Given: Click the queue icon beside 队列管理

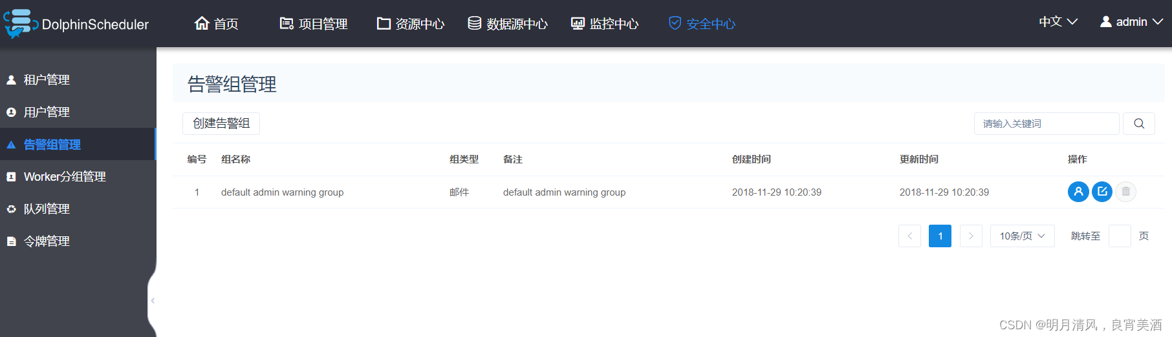Looking at the screenshot, I should [x=11, y=209].
